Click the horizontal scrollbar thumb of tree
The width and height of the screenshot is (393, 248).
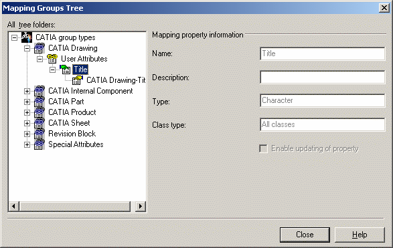click(75, 206)
